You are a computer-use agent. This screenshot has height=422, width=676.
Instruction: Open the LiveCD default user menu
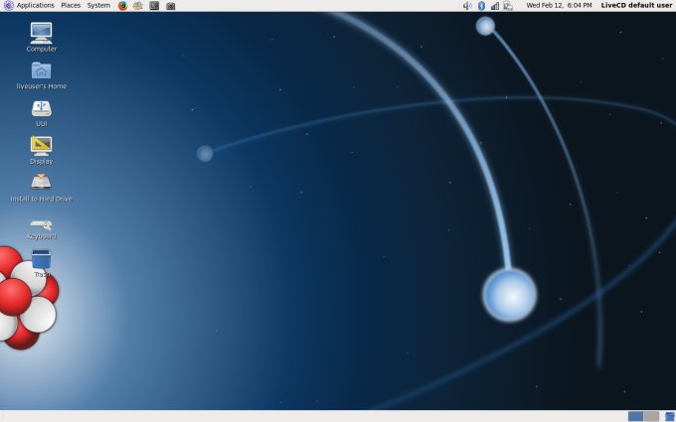pos(636,6)
